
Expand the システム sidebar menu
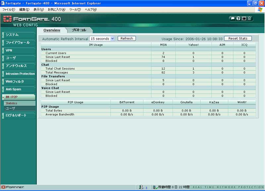[x=19, y=35]
